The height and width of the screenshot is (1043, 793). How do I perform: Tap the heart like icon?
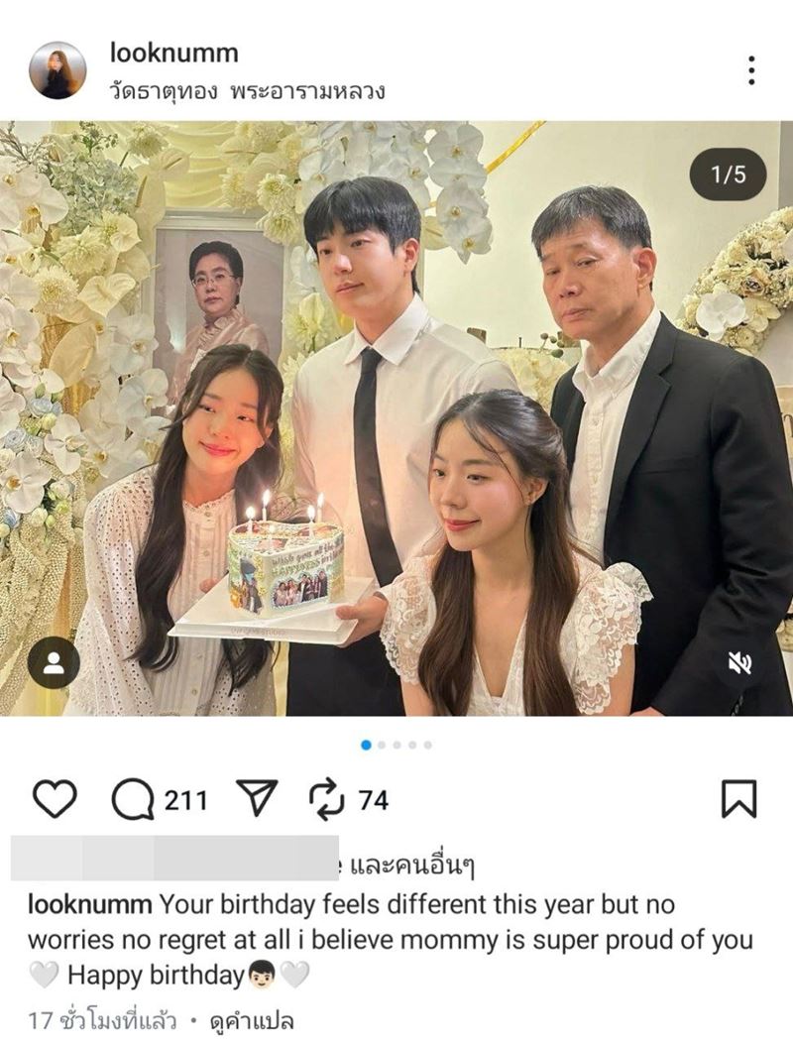point(55,799)
